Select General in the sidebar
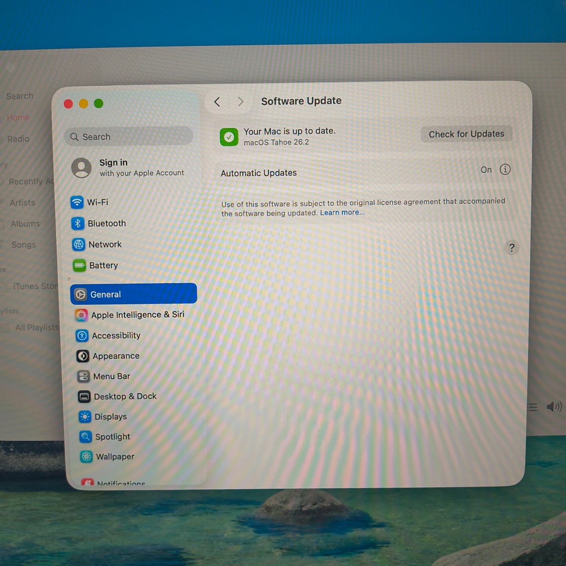566x566 pixels. (x=133, y=294)
